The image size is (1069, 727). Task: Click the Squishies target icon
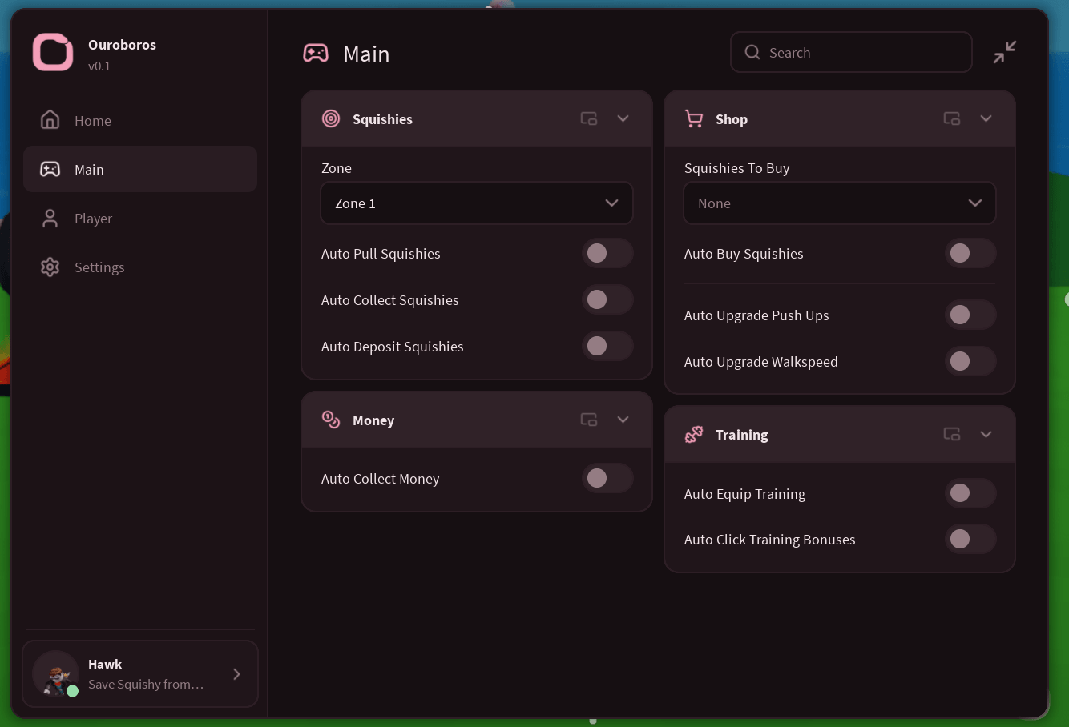pos(331,118)
